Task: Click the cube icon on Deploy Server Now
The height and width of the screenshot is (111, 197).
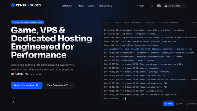Action: (x=37, y=85)
